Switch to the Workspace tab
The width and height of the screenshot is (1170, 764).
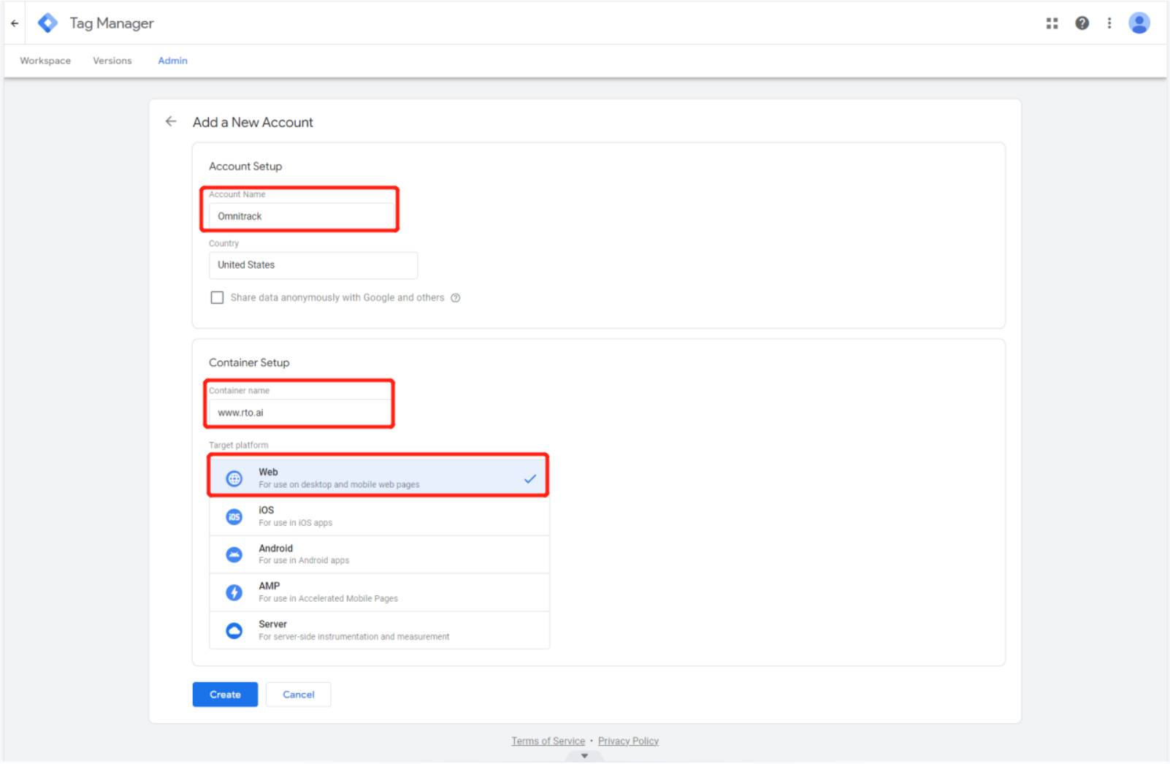pos(45,61)
